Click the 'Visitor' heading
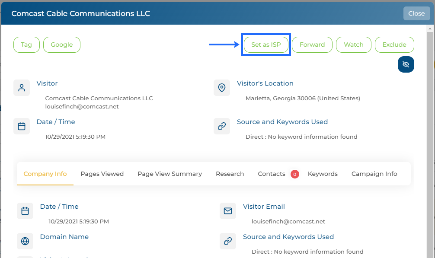The width and height of the screenshot is (435, 258). (47, 83)
